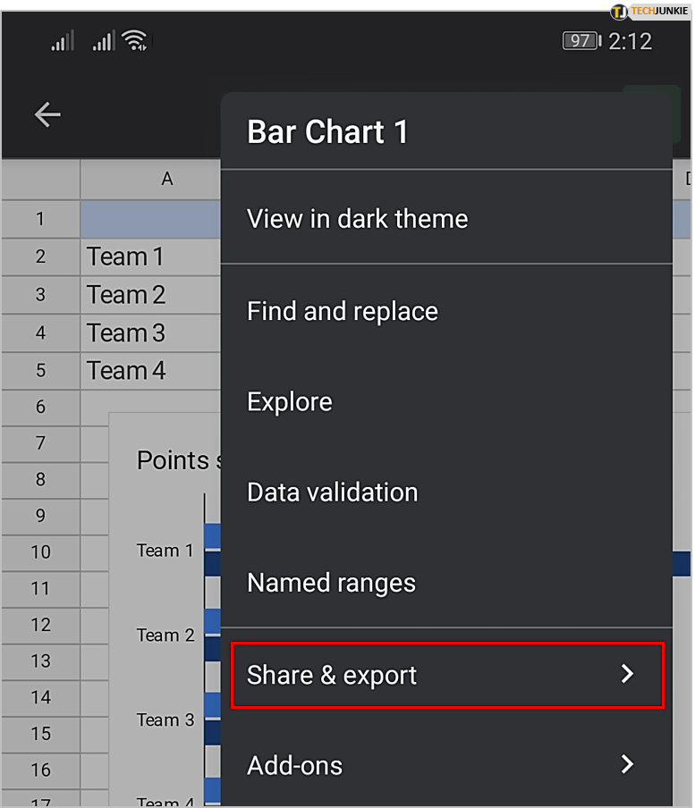Select row 6 header
The width and height of the screenshot is (695, 808).
tap(40, 407)
